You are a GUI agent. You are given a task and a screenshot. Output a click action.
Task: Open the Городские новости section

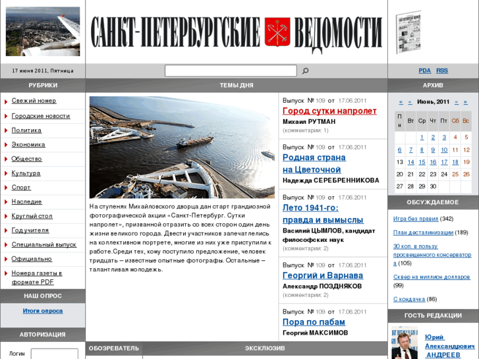(41, 116)
